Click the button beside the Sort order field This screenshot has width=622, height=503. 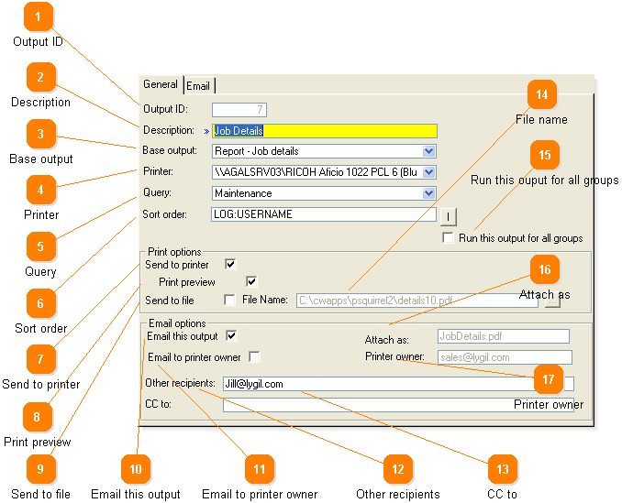tap(449, 216)
